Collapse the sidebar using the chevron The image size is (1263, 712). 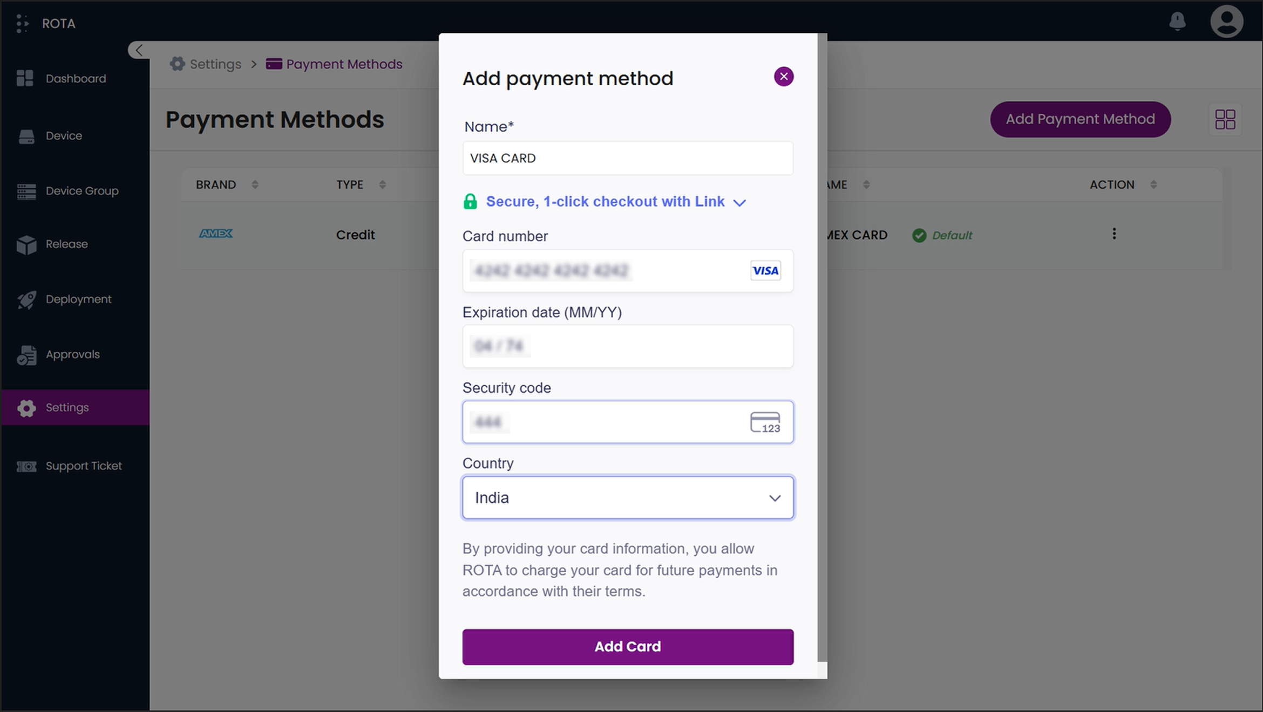139,50
